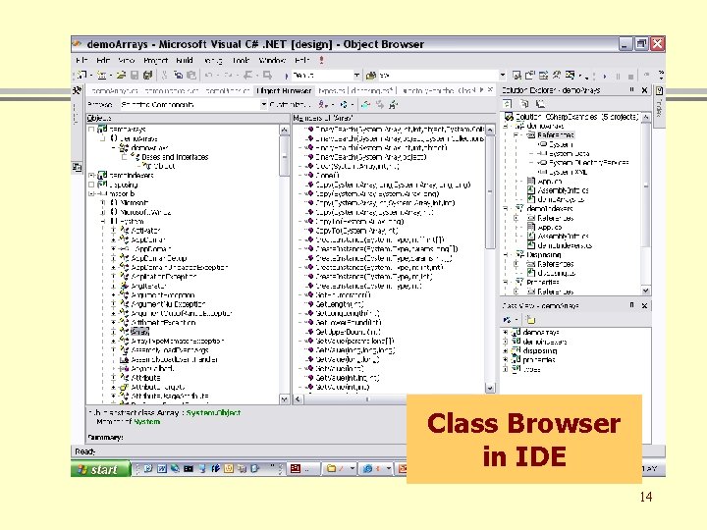707x530 pixels.
Task: Open the Window menu
Action: click(272, 61)
